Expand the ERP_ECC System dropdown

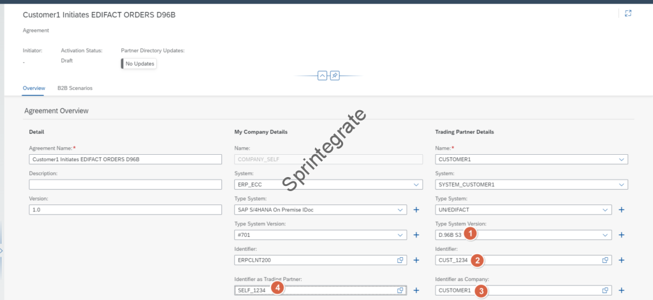[x=416, y=185]
